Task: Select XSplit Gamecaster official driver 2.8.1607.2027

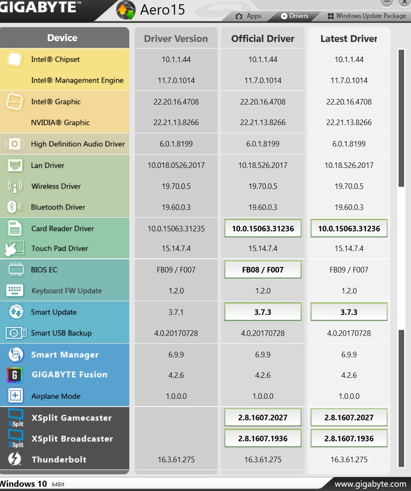Action: click(263, 417)
